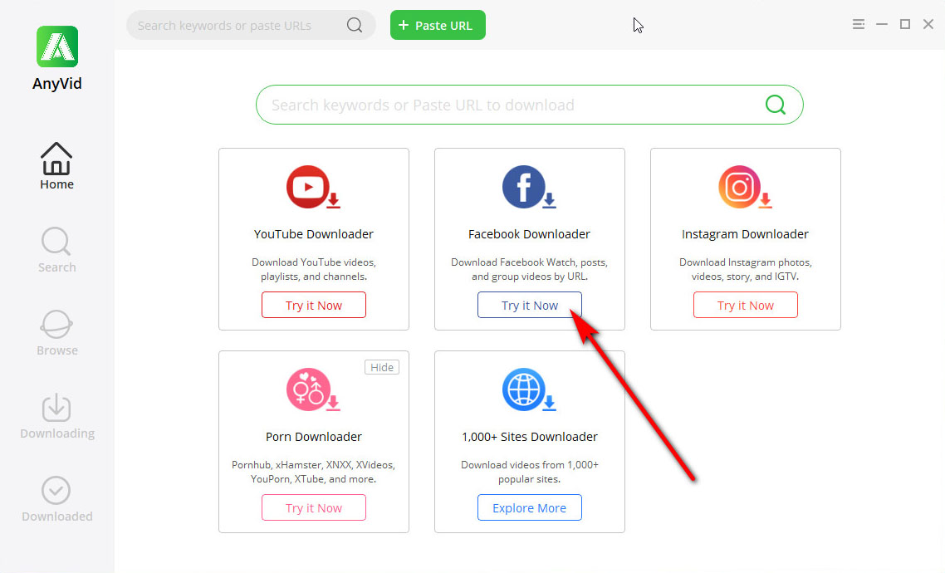Click the Instagram Downloader icon
This screenshot has height=573, width=945.
745,188
